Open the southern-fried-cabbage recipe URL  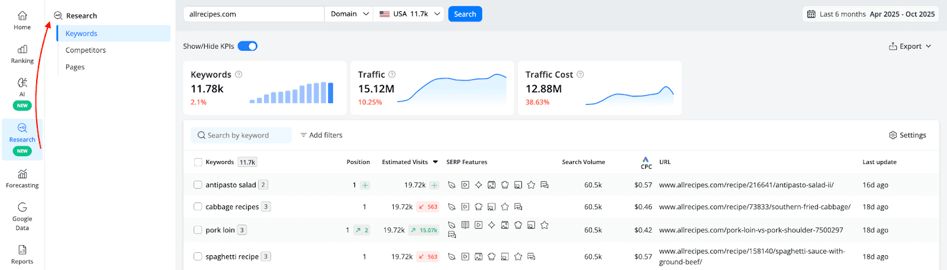click(755, 207)
